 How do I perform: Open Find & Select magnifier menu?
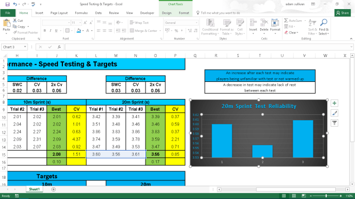[324, 27]
